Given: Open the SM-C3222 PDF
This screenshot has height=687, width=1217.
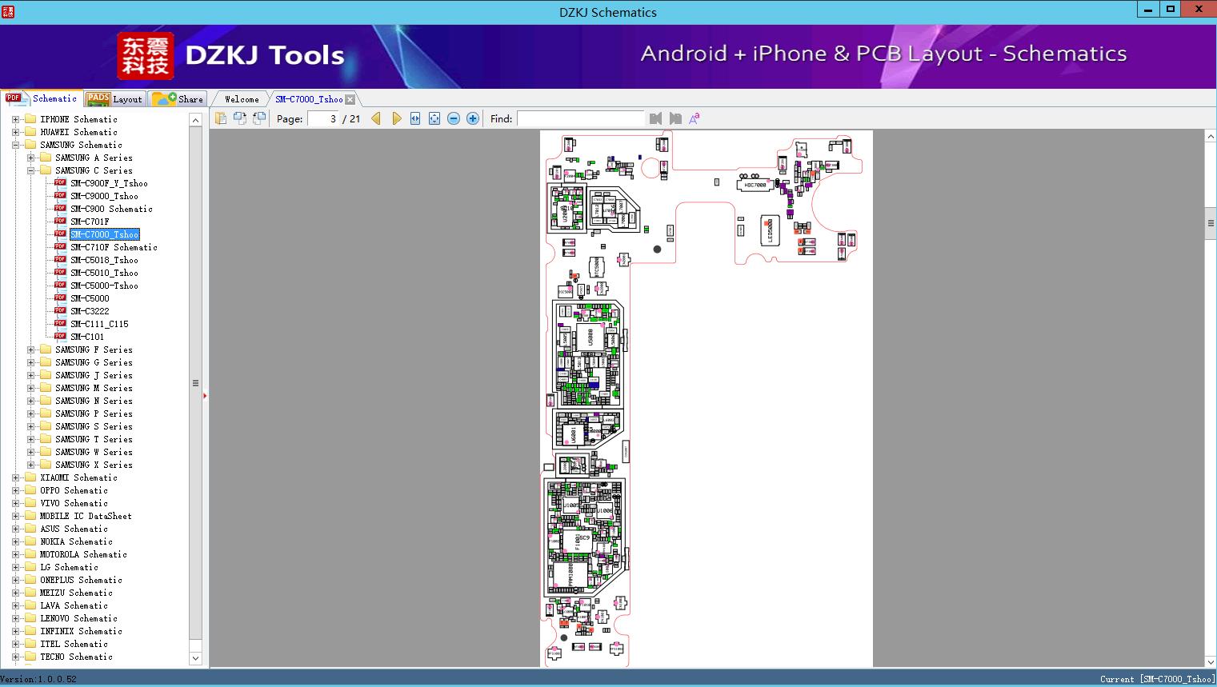Looking at the screenshot, I should [90, 311].
